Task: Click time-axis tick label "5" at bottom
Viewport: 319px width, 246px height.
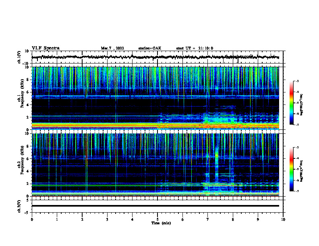Action: coord(157,219)
